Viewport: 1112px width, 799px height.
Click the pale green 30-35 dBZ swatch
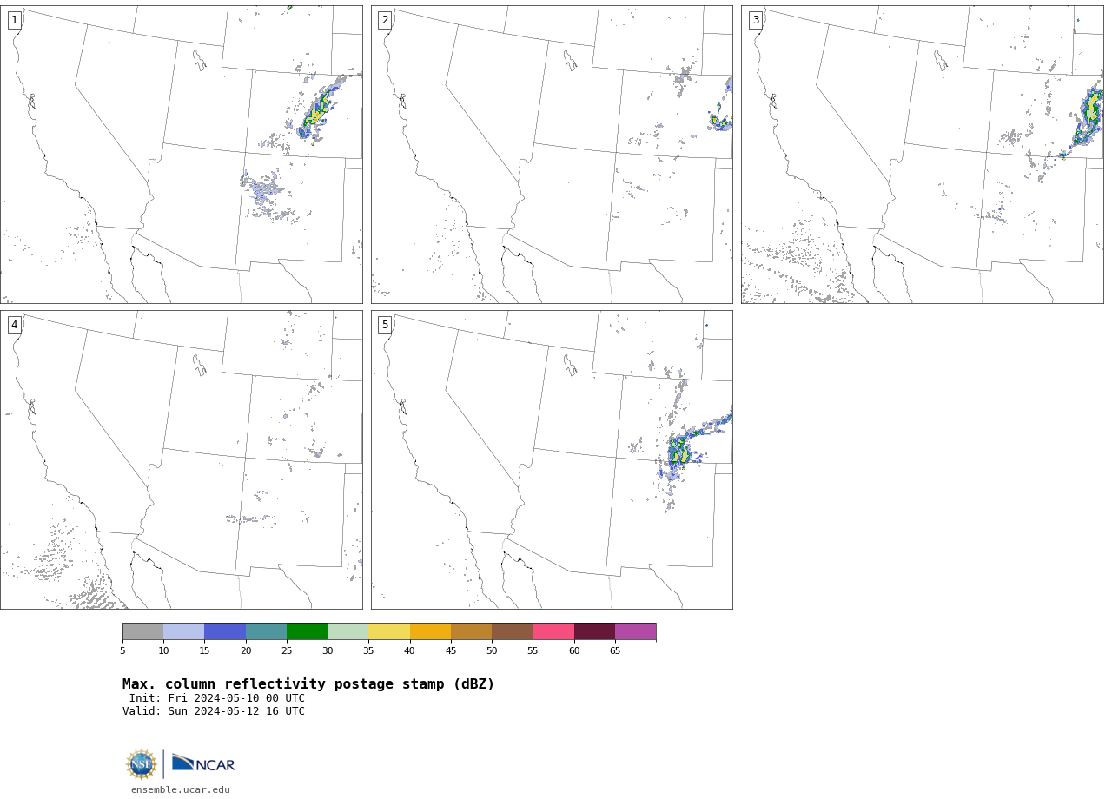348,631
